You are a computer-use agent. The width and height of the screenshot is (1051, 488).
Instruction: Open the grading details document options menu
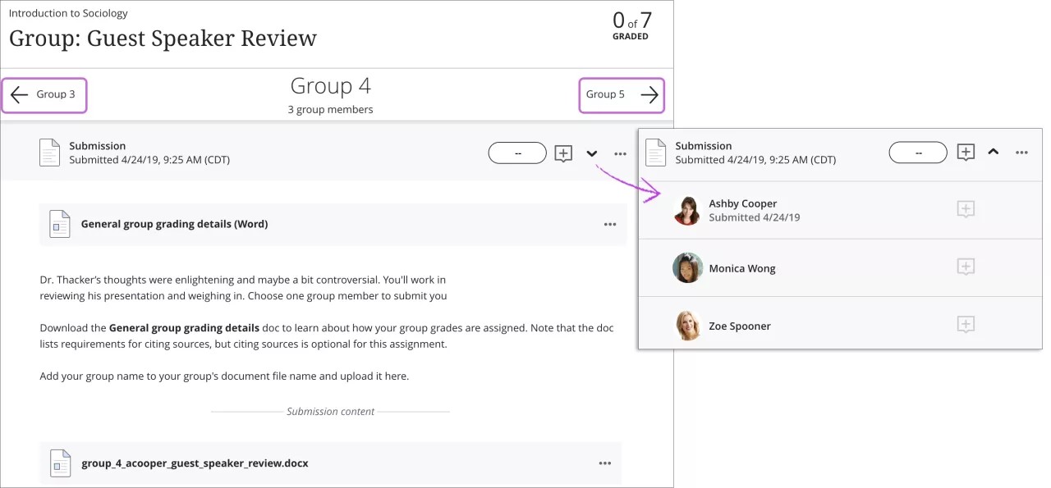(x=610, y=223)
